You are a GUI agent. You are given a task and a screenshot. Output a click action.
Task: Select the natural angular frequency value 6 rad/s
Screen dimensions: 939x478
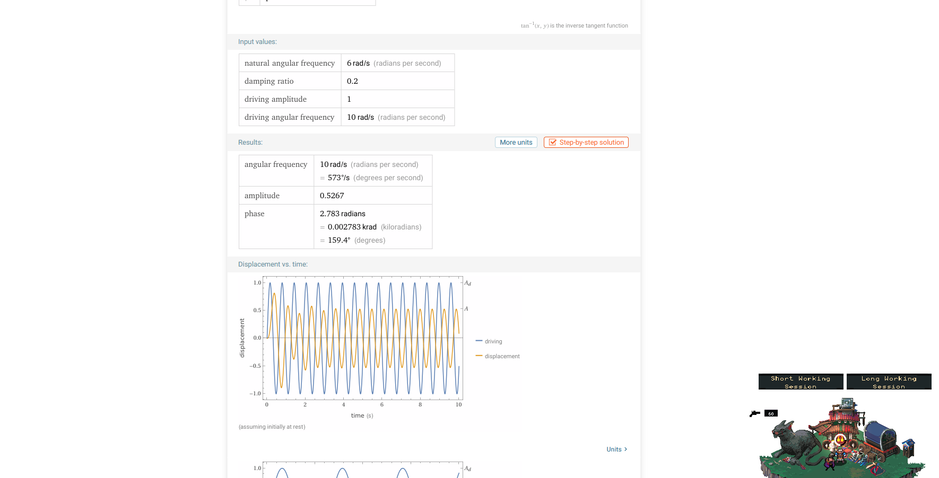point(358,63)
